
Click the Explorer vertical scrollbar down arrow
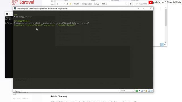(166, 42)
